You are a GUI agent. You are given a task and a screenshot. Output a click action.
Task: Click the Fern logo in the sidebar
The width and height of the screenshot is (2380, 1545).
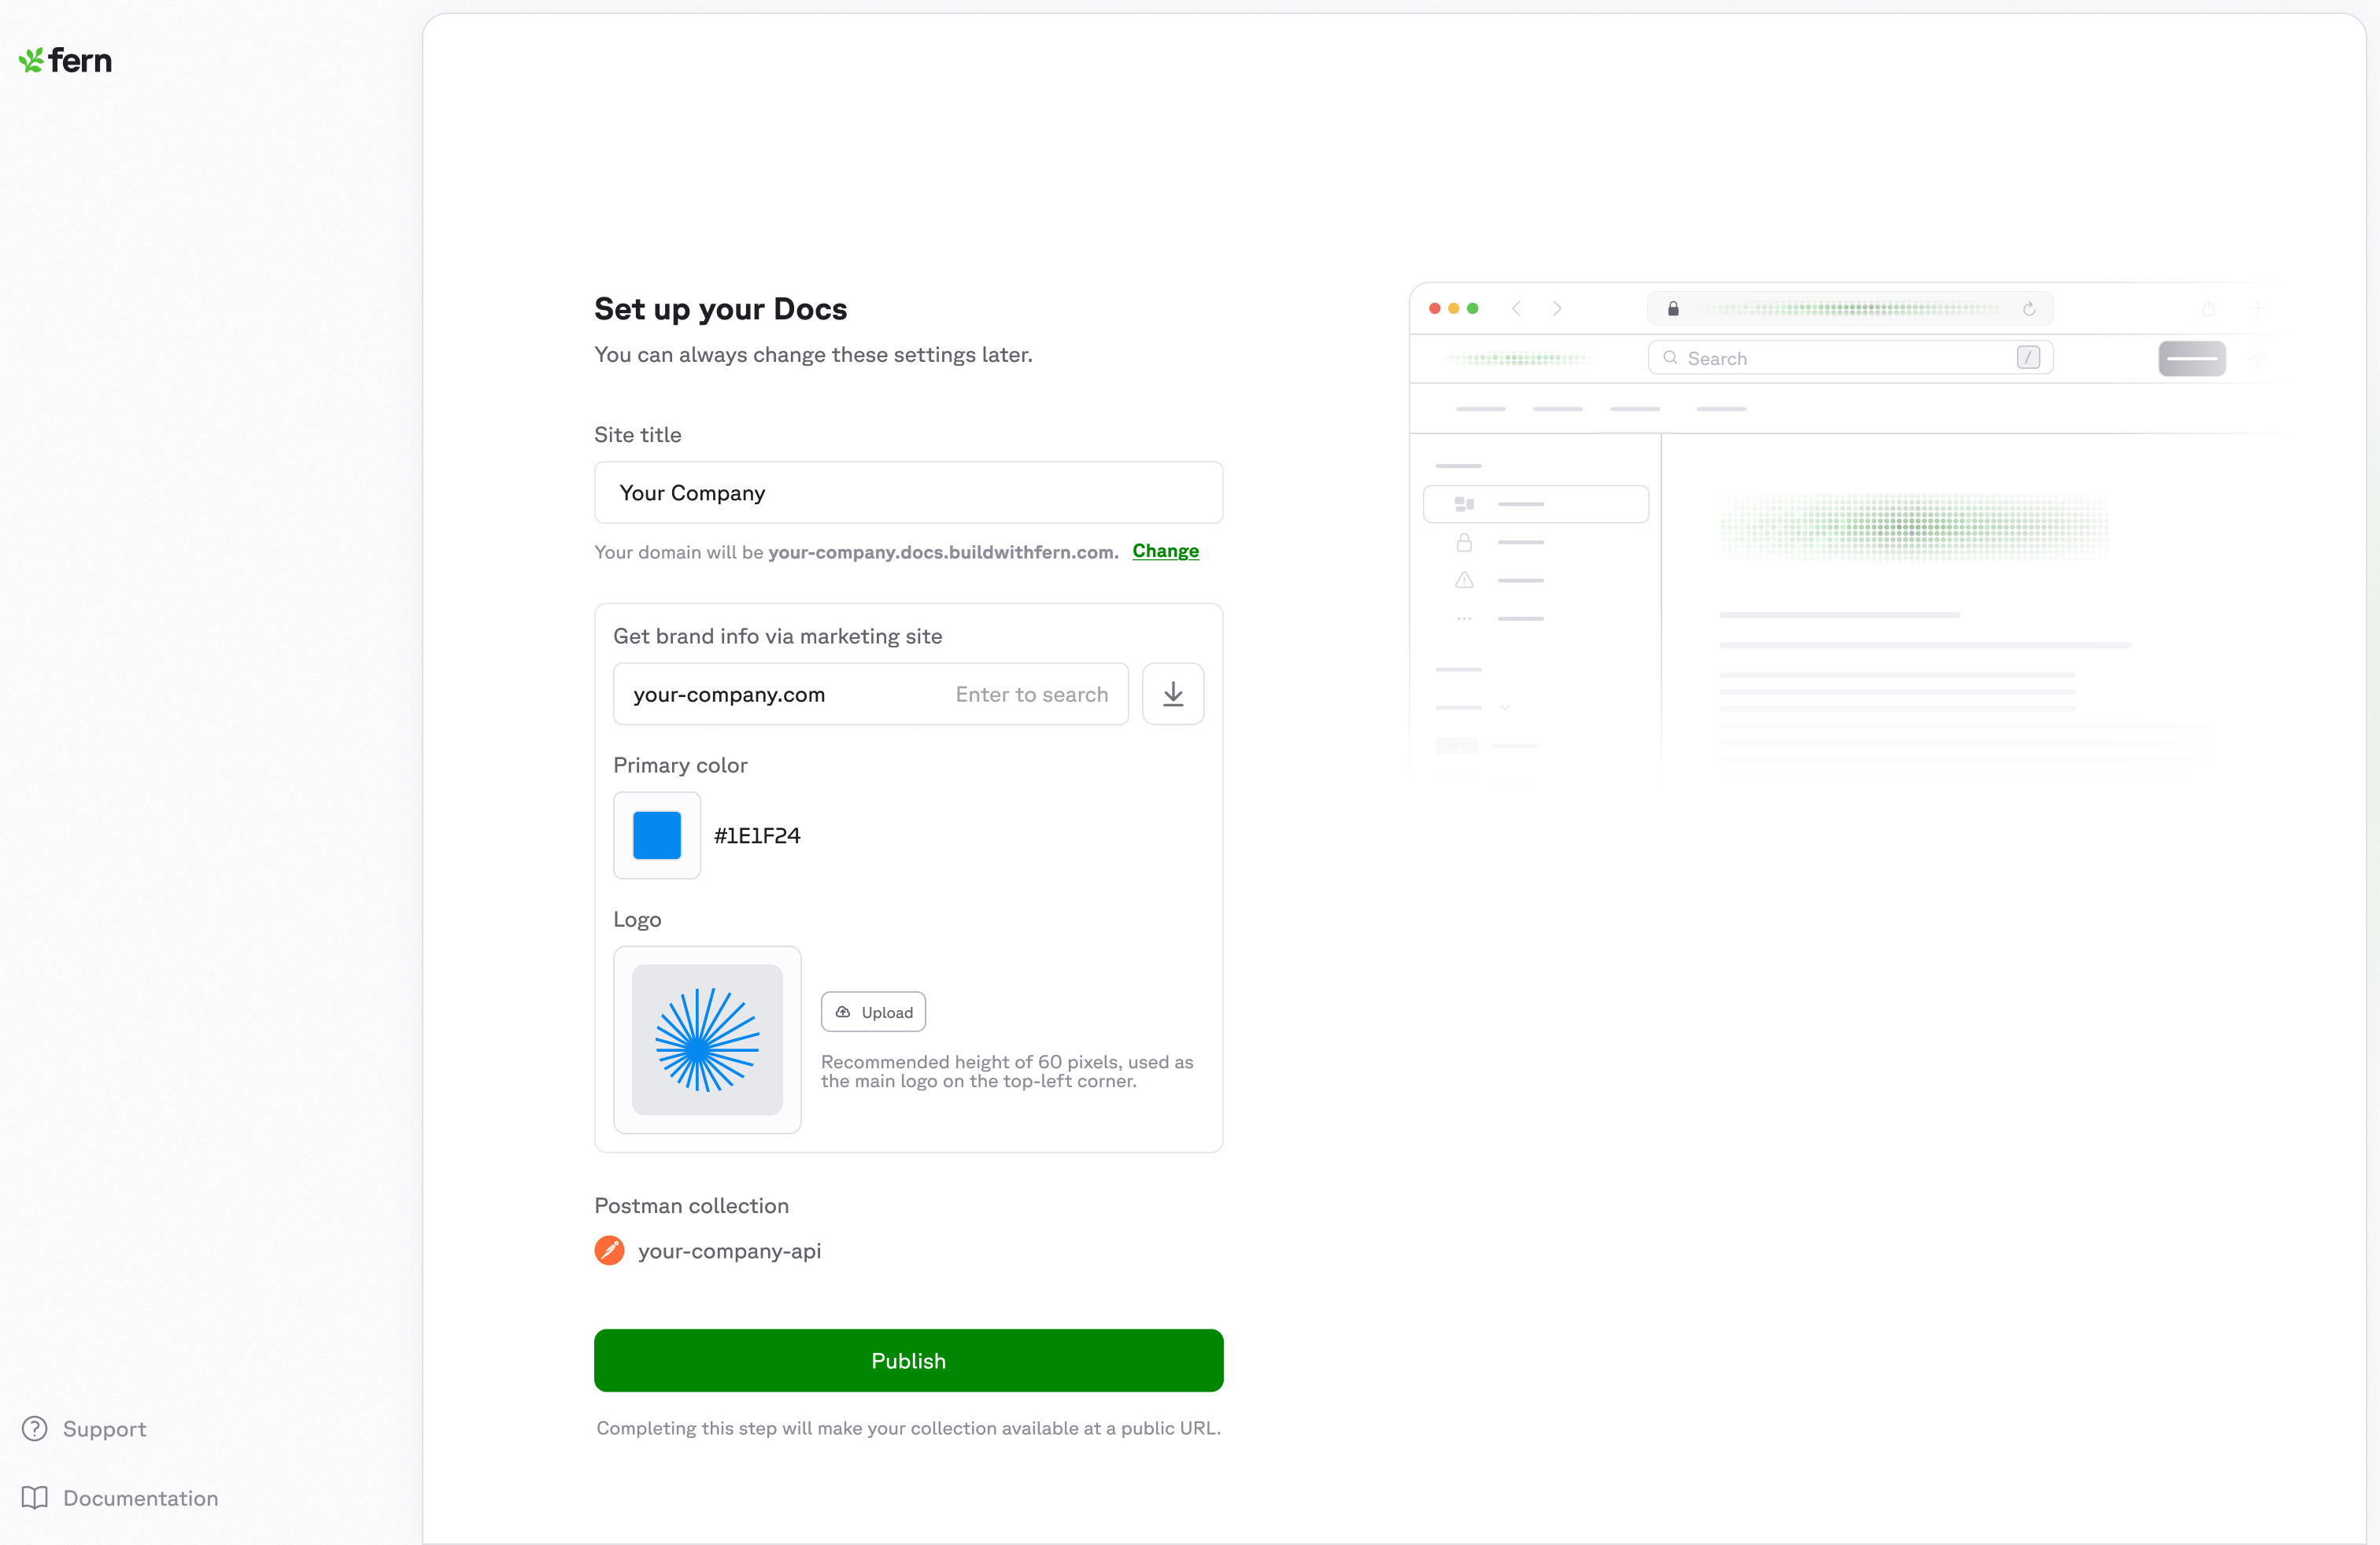(x=66, y=61)
